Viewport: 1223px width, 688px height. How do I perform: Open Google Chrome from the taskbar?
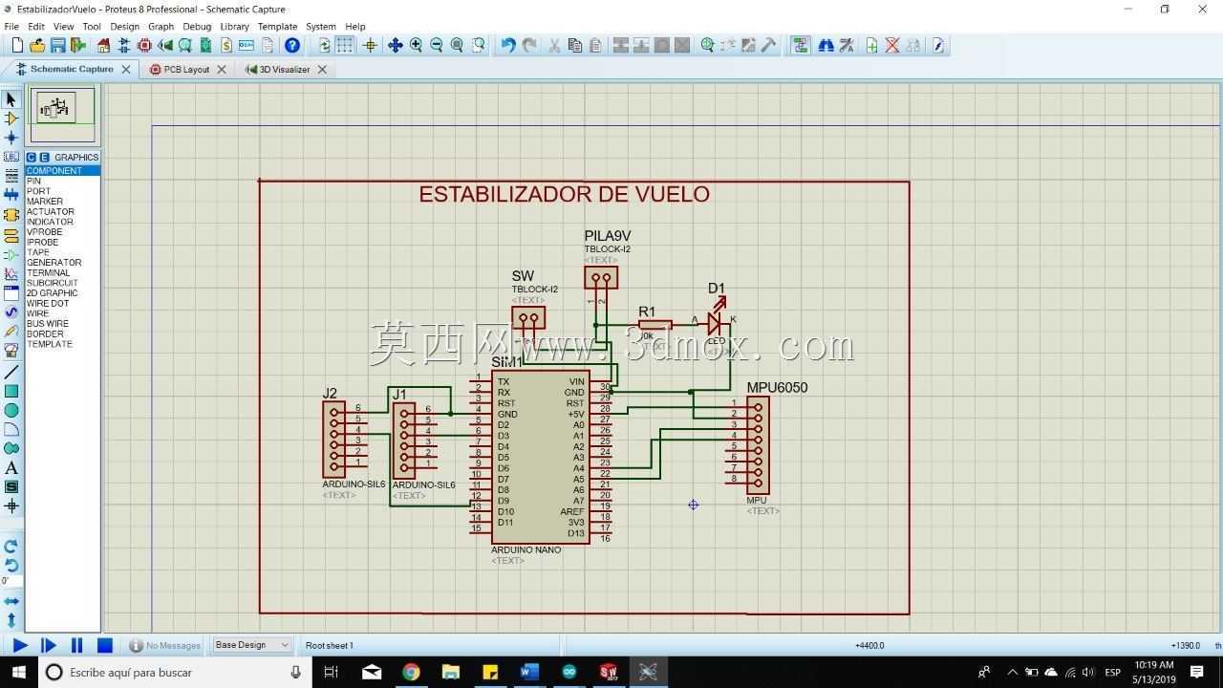411,673
